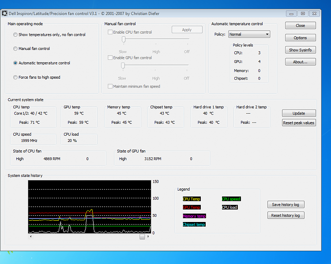Click the magenta Memory temp legend swatch
The height and width of the screenshot is (264, 331).
[x=194, y=216]
